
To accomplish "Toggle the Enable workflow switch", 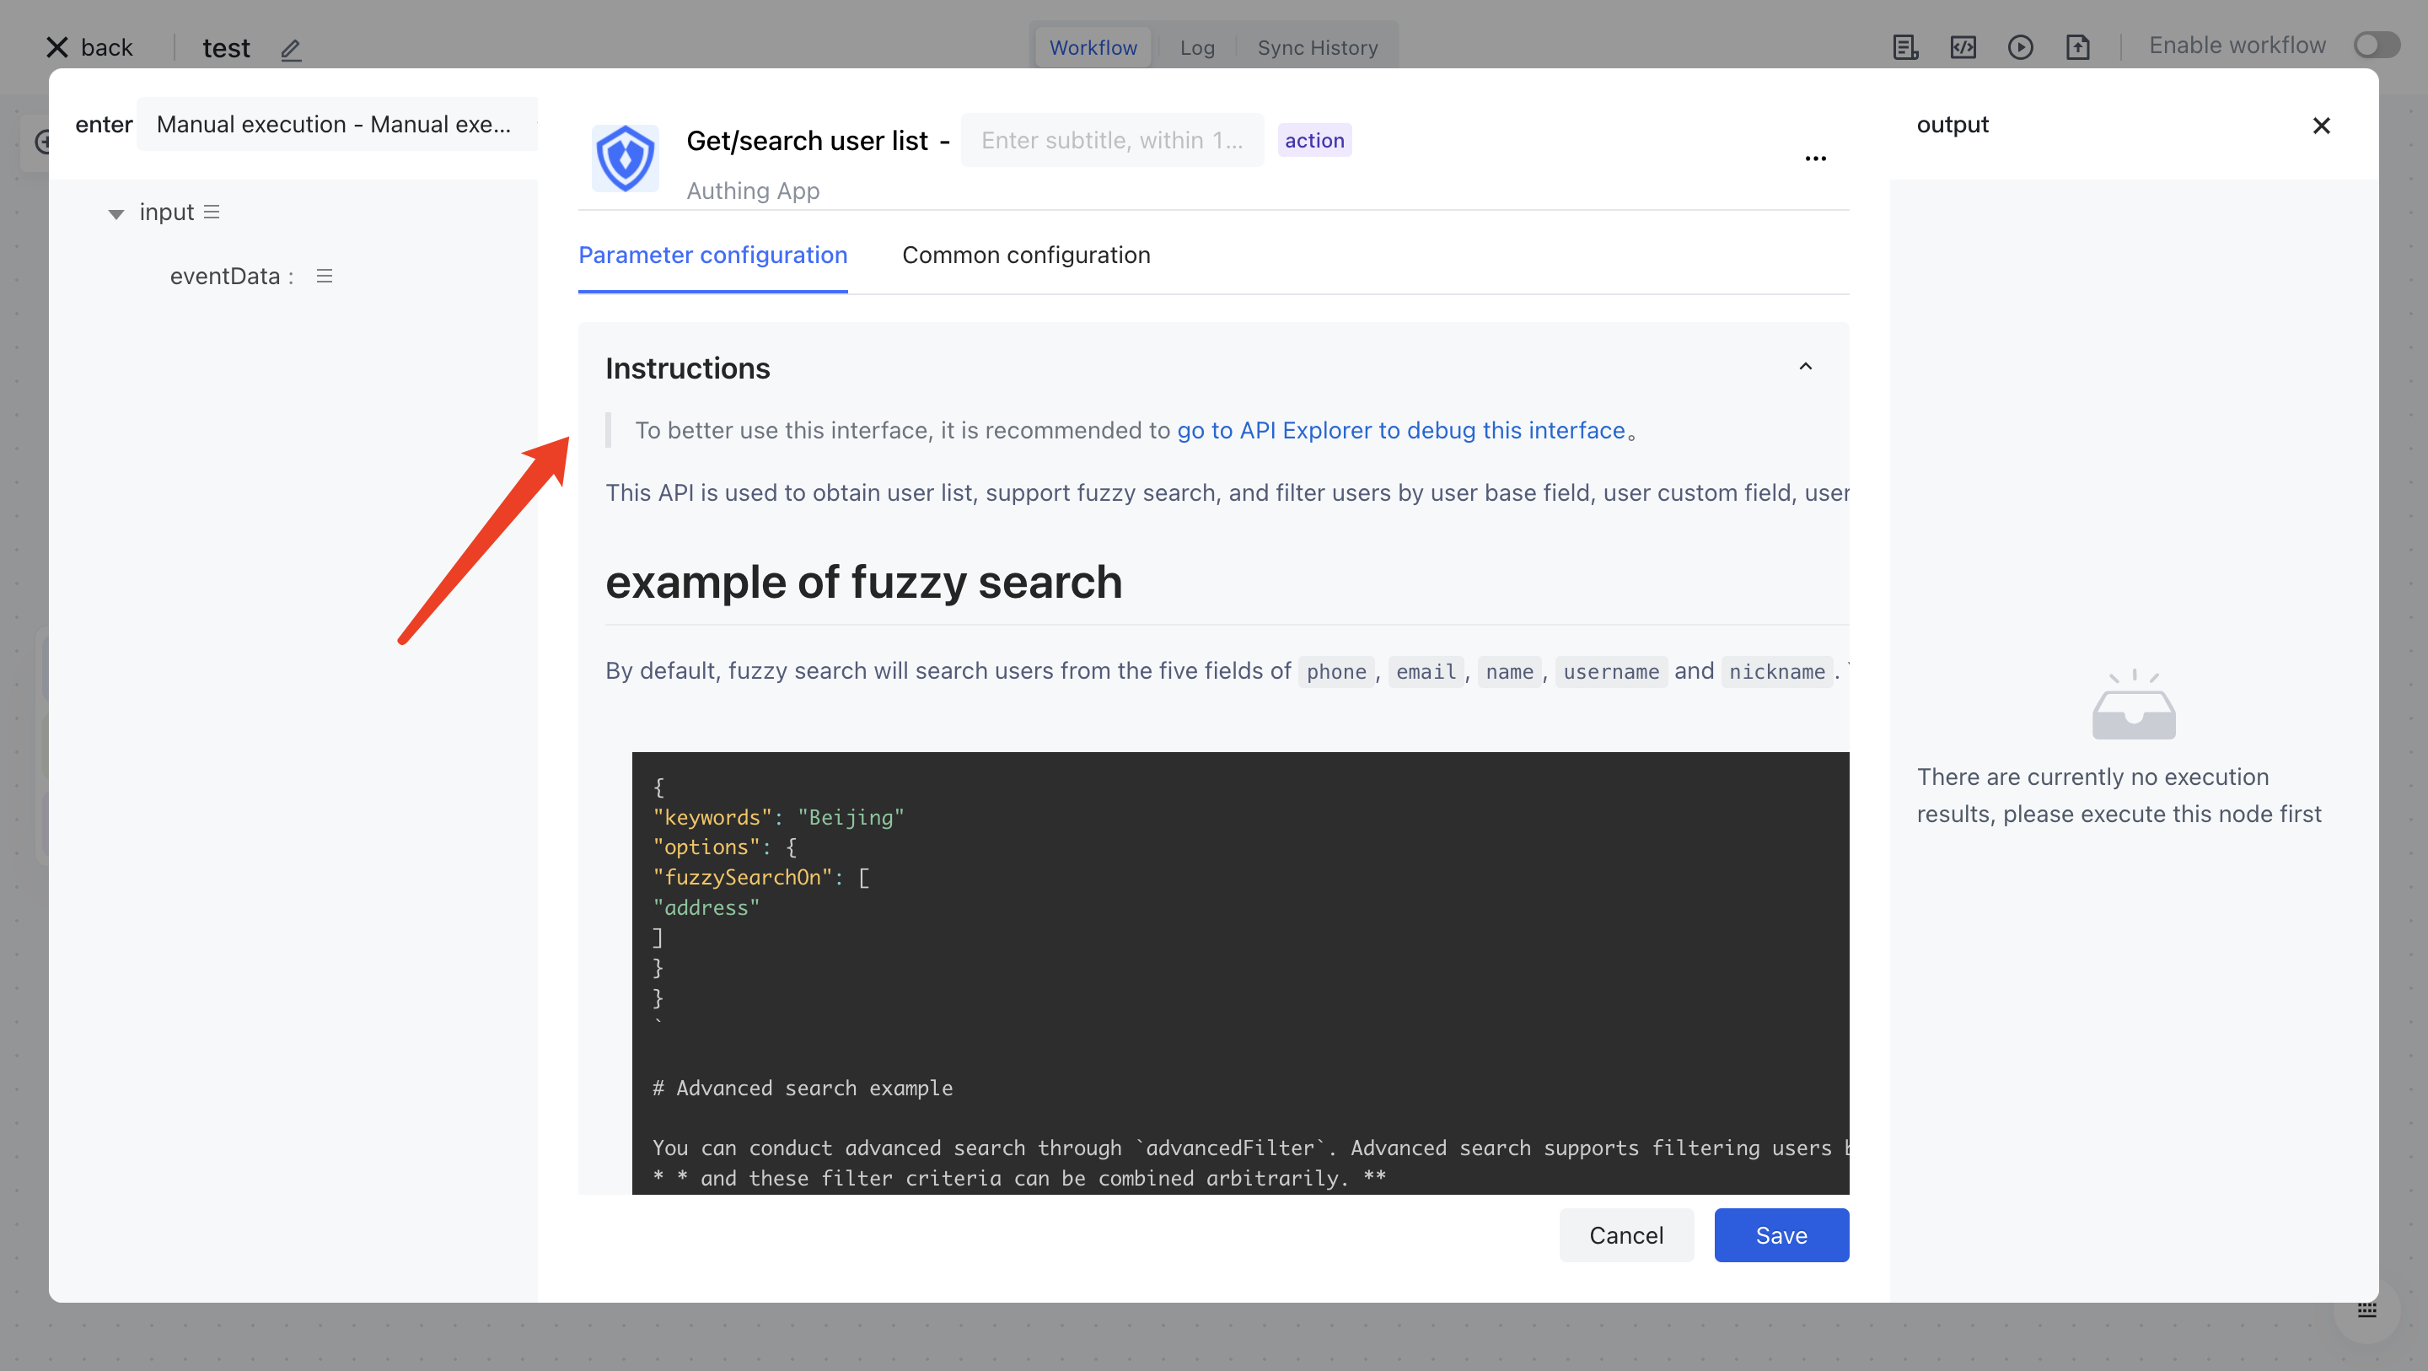I will (2377, 46).
